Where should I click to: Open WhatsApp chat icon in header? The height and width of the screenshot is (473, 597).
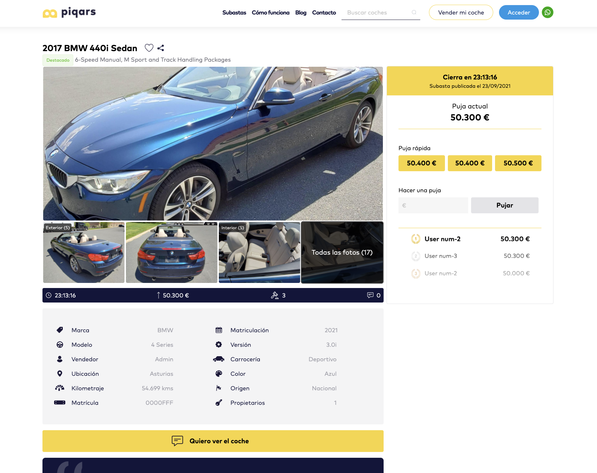click(548, 12)
